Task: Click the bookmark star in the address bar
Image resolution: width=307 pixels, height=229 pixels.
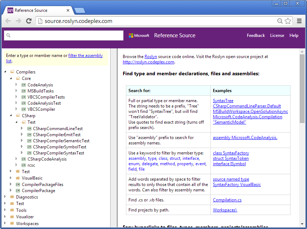Action: click(288, 21)
